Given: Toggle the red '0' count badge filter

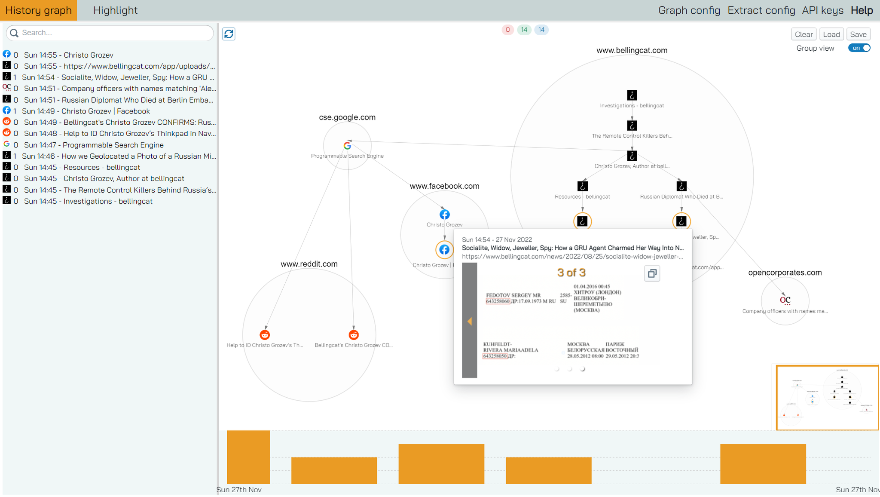Looking at the screenshot, I should click(507, 30).
